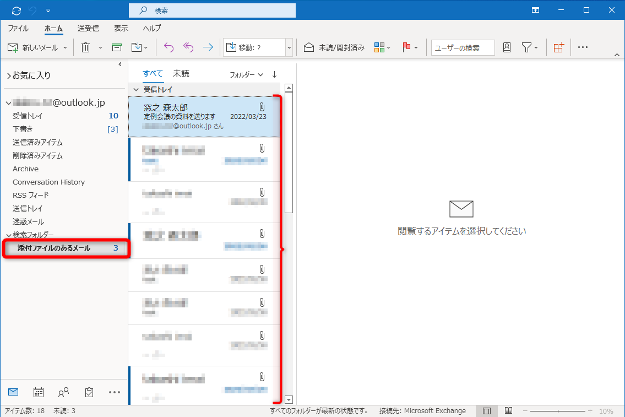The image size is (625, 417).
Task: Open the 迷惑メール folder
Action: point(28,221)
